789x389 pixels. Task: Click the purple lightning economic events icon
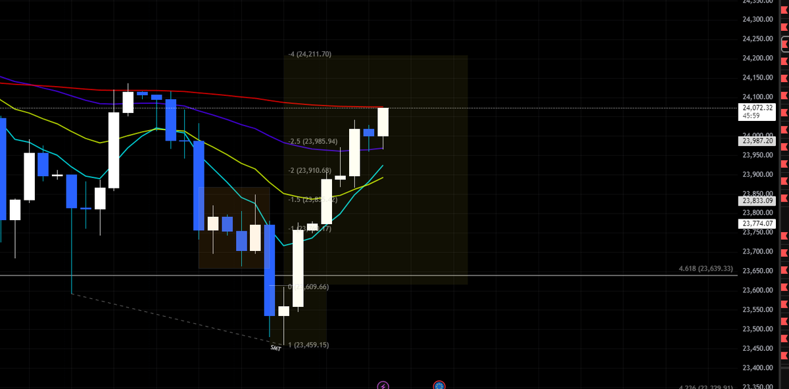click(383, 385)
